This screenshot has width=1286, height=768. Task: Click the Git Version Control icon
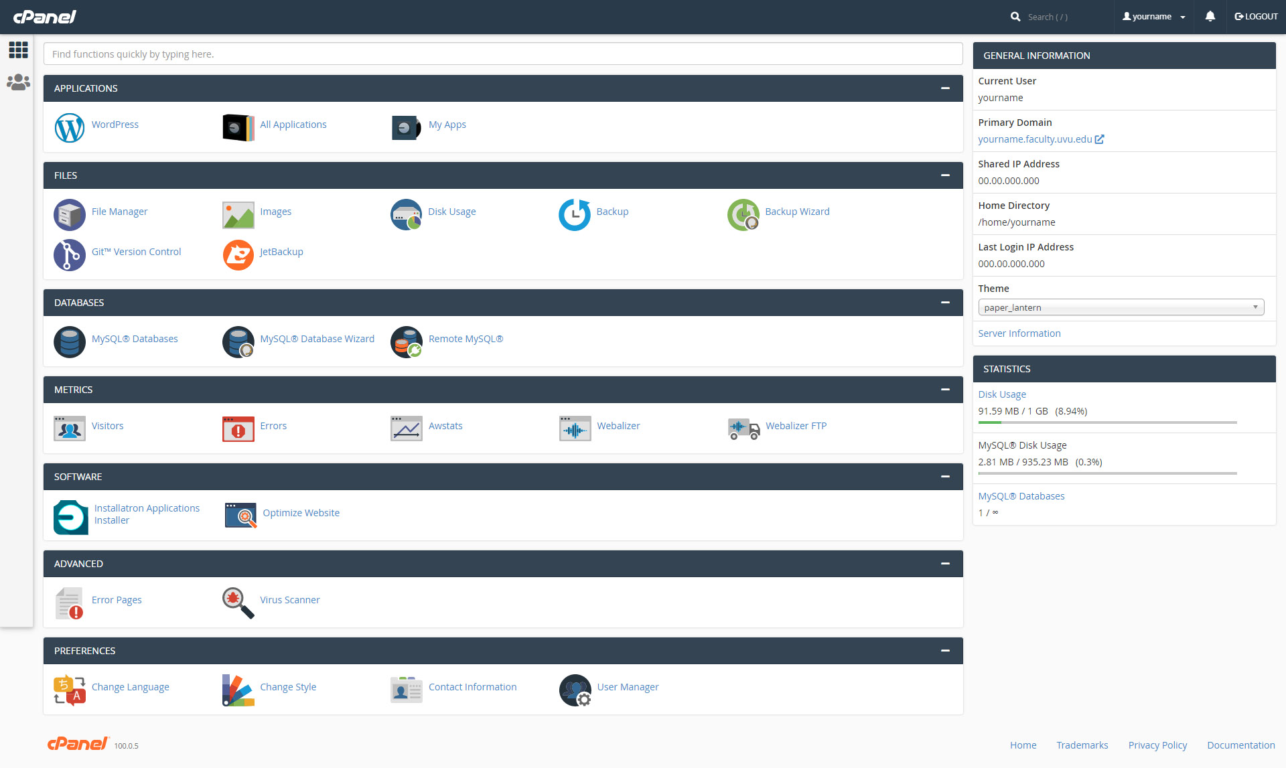[70, 254]
